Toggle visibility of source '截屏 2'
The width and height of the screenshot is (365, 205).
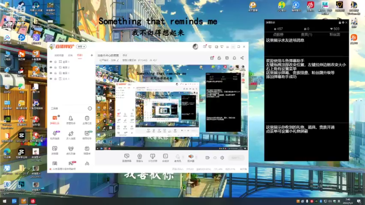click(51, 67)
